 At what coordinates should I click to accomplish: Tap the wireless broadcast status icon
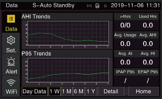coord(89,6)
